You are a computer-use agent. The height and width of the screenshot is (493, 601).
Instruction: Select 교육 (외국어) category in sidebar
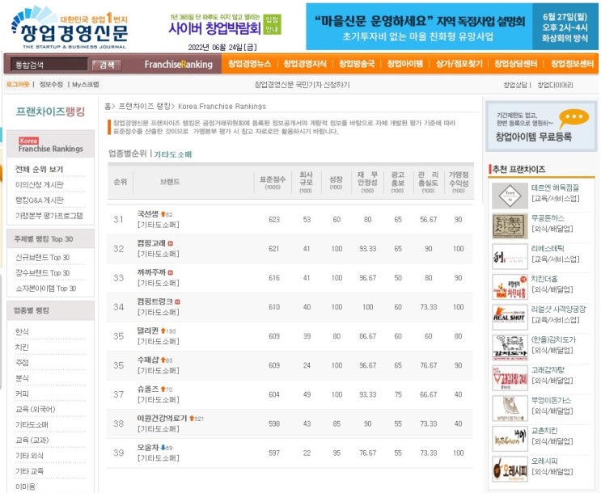[35, 409]
